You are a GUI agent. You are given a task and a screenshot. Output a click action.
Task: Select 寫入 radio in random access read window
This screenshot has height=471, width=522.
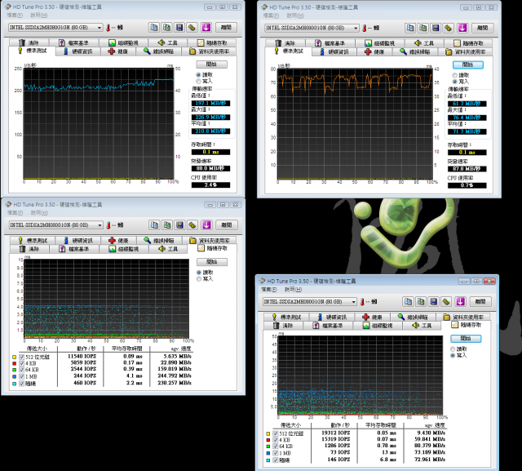[x=199, y=279]
